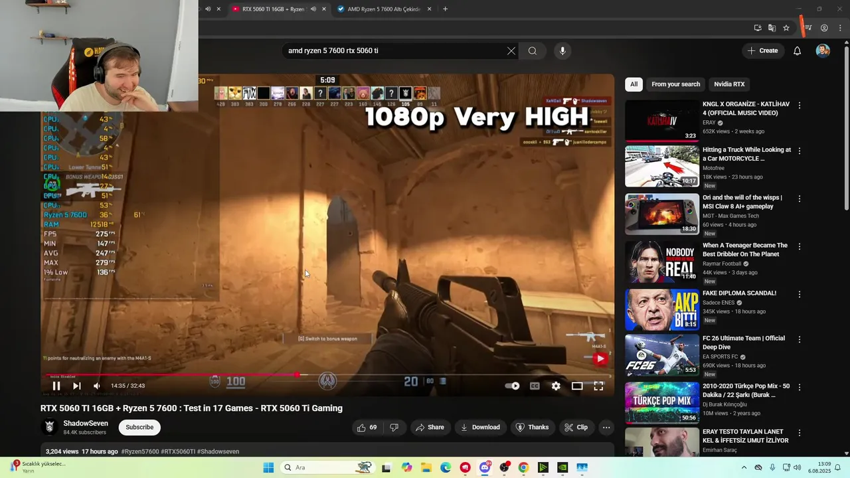Open a new browser tab

[x=445, y=9]
